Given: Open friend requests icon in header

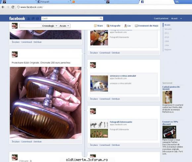Looking at the screenshot, I should point(29,19).
